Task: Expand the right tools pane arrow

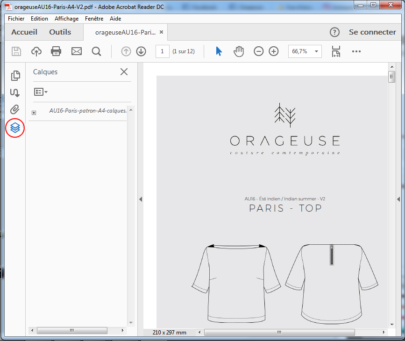Action: click(x=398, y=199)
